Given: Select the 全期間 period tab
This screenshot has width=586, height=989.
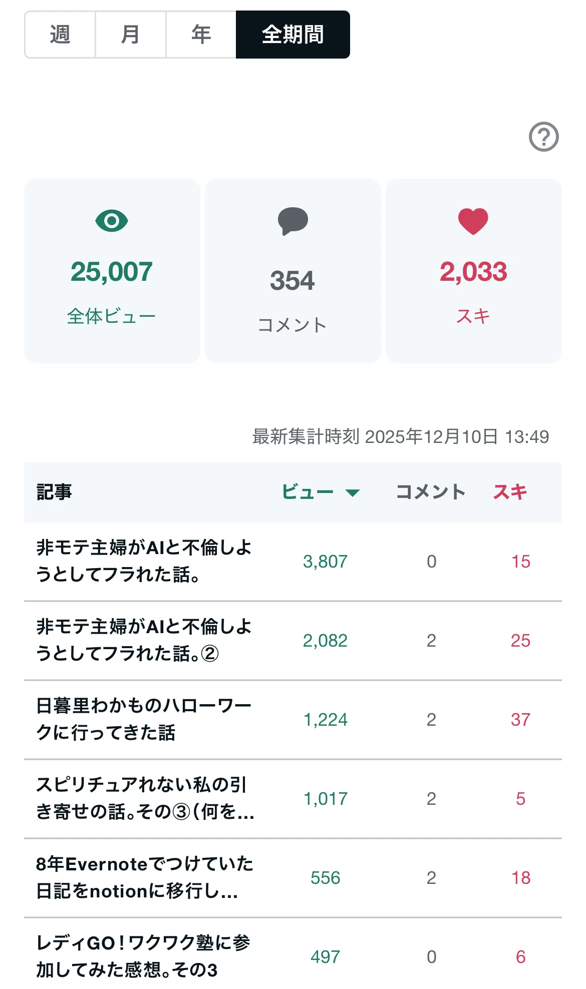Looking at the screenshot, I should tap(293, 35).
